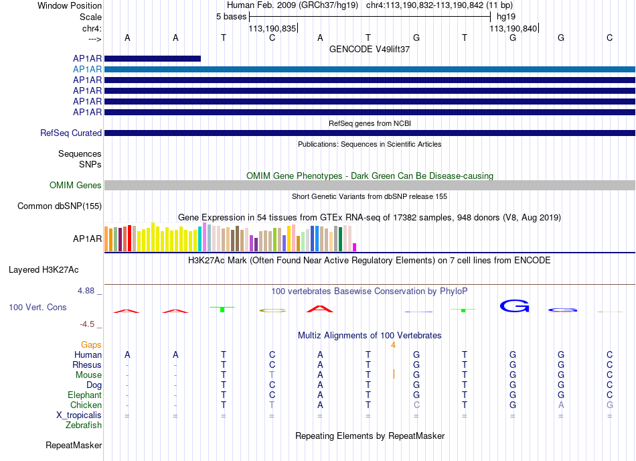636x461 pixels.
Task: Click 'Short Genetic Variants from dbSNP release 155'
Action: (370, 196)
